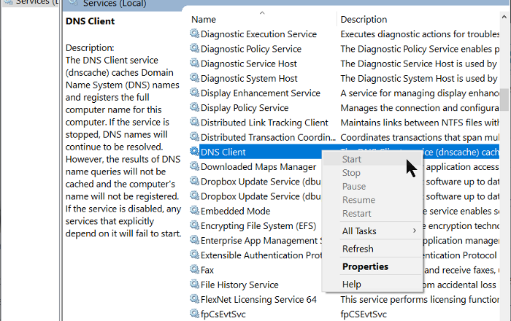The image size is (511, 321).
Task: Click the Fax service gear icon
Action: 194,270
